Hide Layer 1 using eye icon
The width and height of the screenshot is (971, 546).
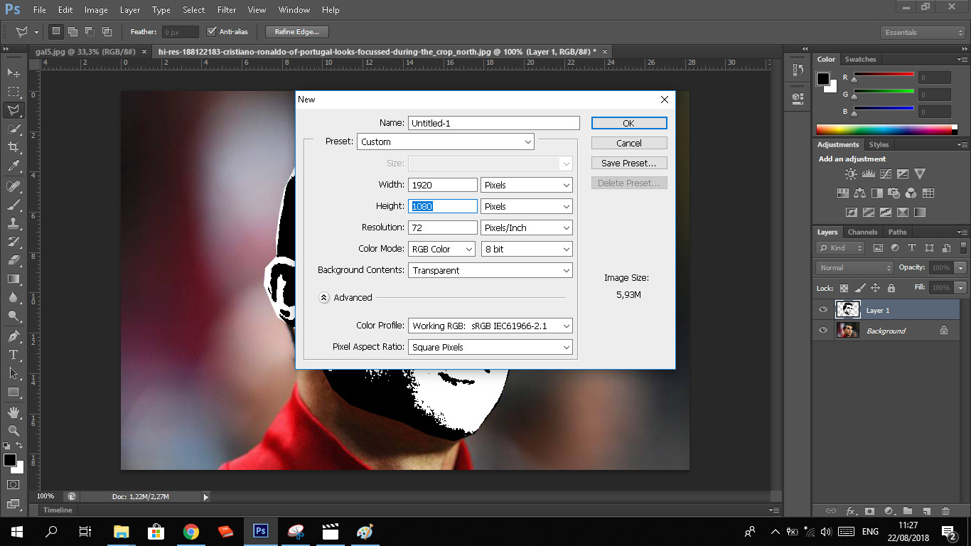(x=823, y=310)
